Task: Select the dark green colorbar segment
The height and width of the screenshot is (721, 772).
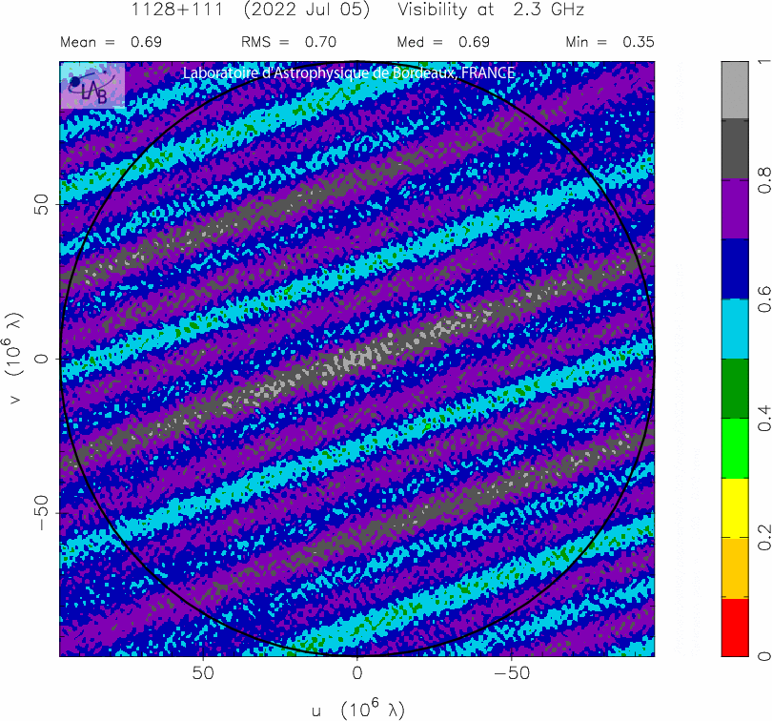Action: click(735, 388)
